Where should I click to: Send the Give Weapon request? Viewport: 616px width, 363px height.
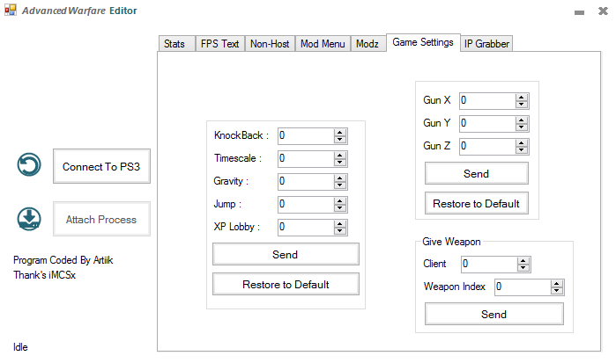[494, 314]
